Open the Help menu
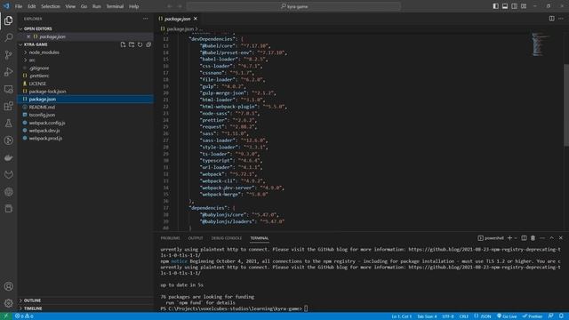The width and height of the screenshot is (569, 320). pos(134,6)
